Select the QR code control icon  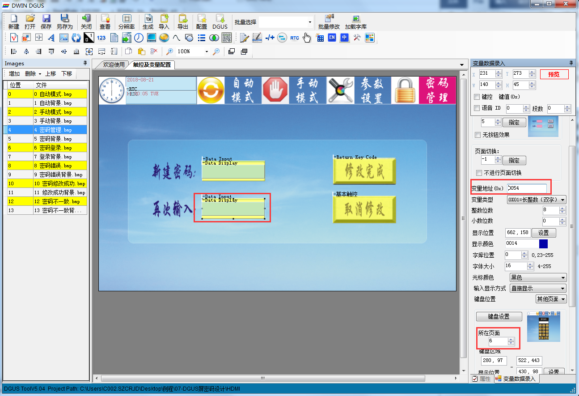click(227, 38)
